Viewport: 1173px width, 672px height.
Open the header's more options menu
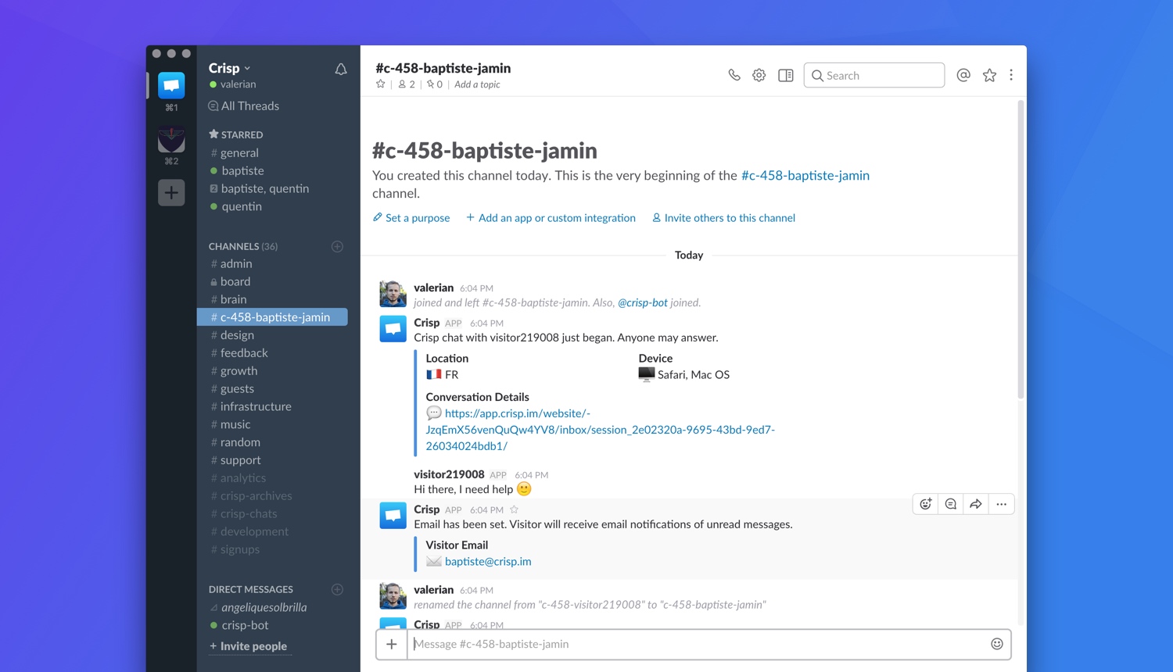tap(1011, 75)
